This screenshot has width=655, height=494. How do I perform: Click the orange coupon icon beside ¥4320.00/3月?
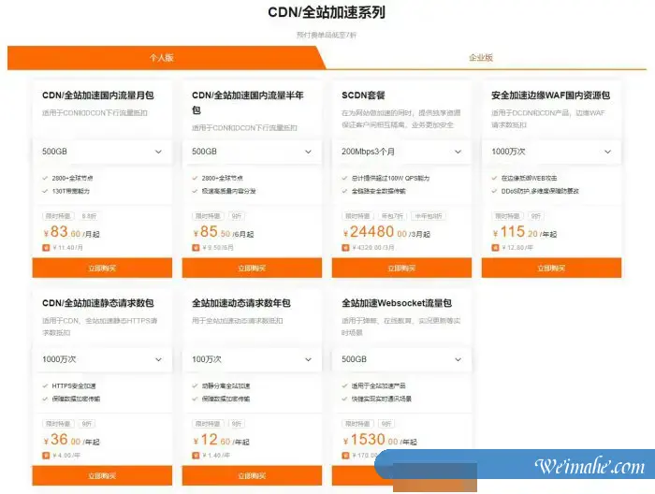pos(345,248)
